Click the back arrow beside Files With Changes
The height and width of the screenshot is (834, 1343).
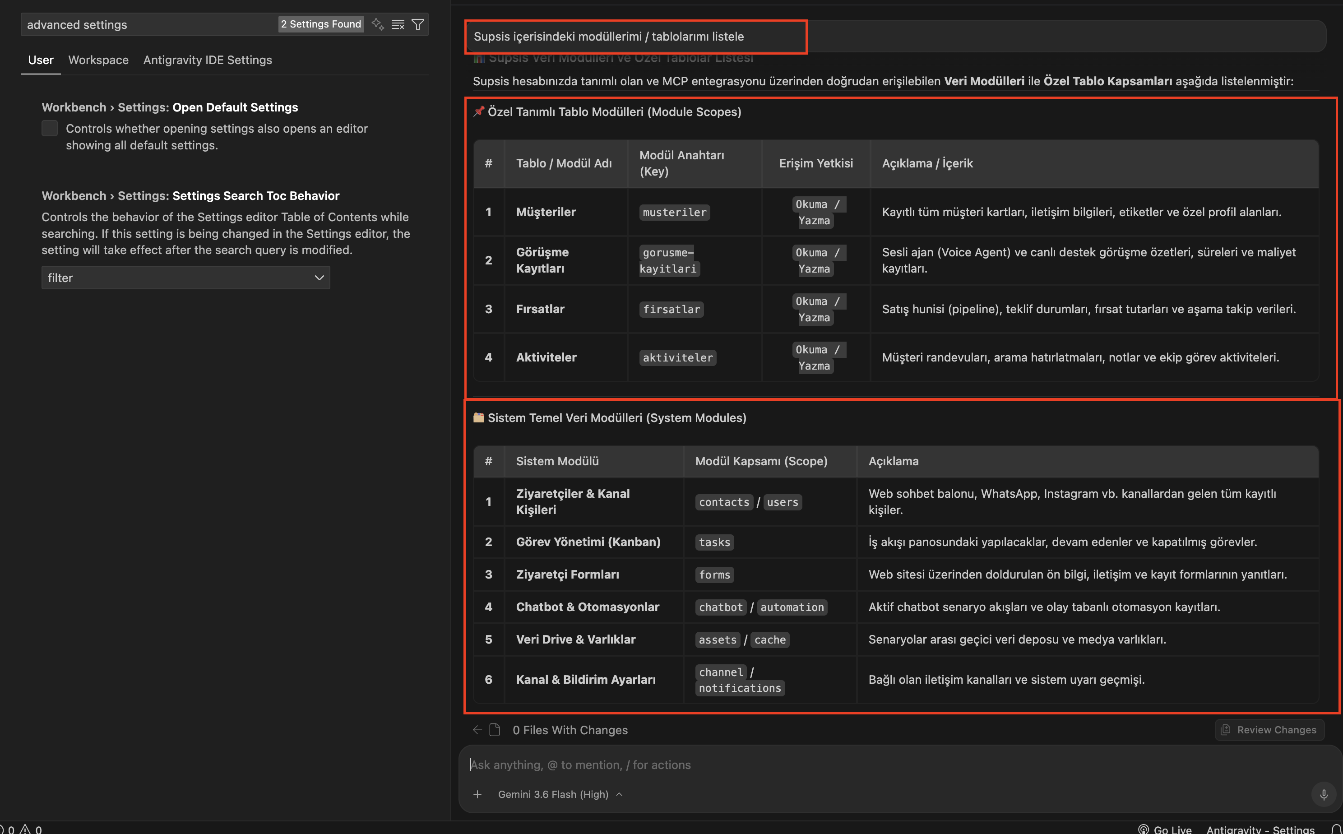(x=477, y=730)
